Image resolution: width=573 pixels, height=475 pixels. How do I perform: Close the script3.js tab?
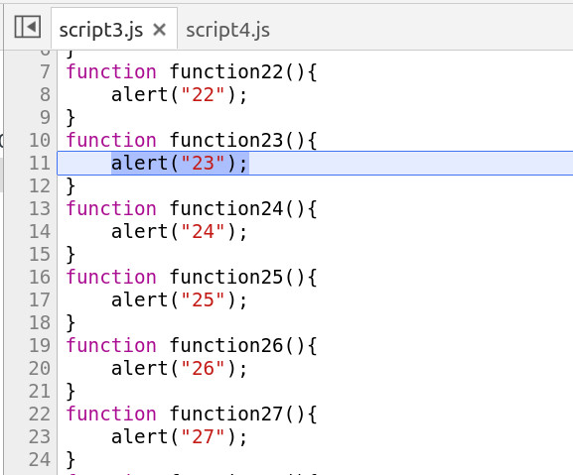click(159, 30)
